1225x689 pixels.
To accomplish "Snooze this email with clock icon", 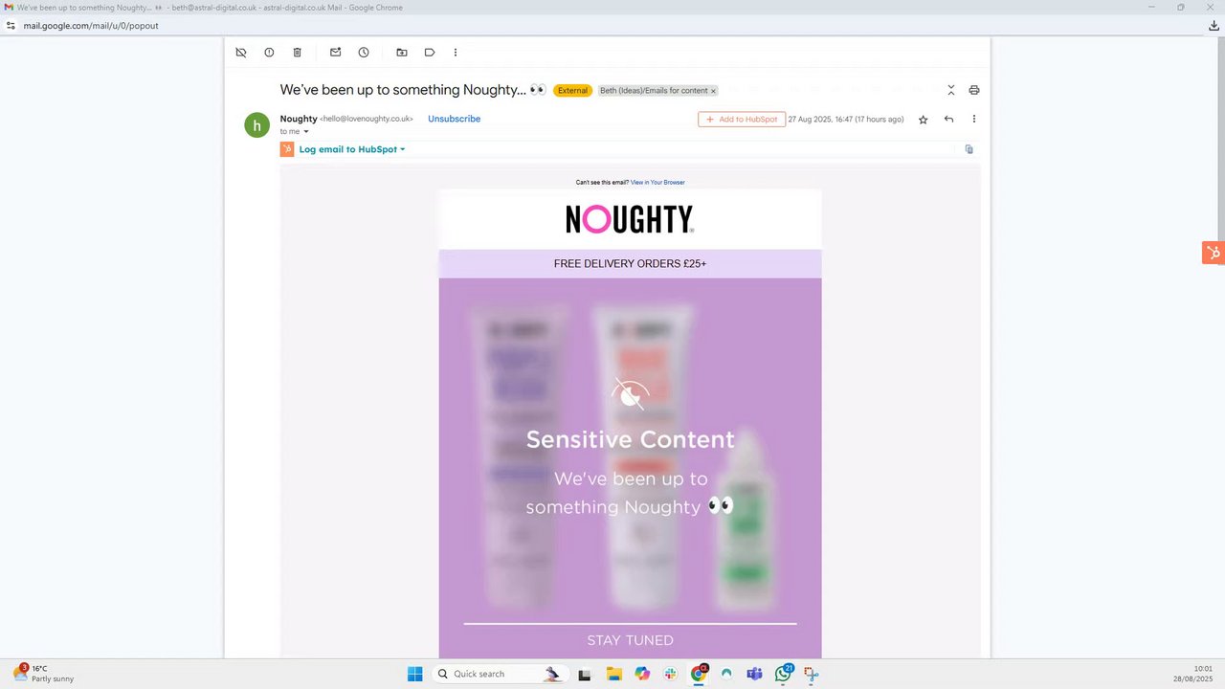I will (364, 53).
